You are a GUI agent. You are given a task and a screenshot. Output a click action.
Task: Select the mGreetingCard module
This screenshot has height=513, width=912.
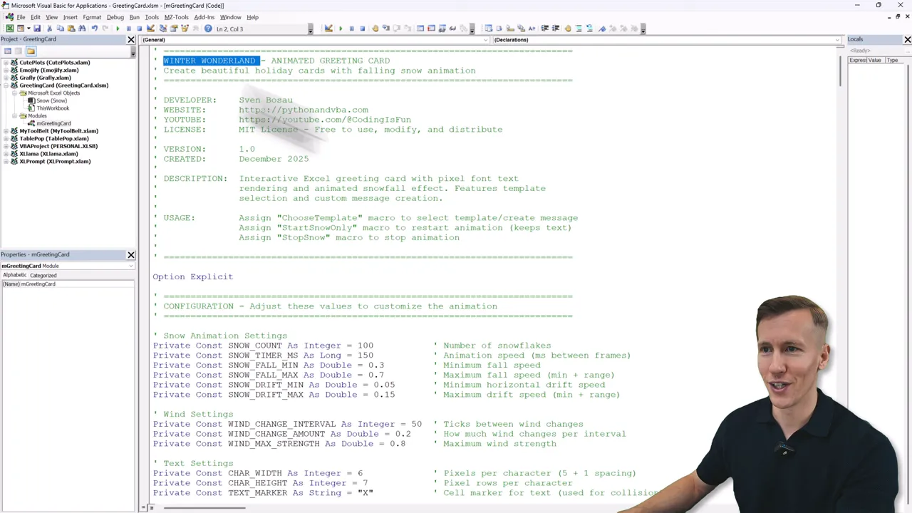54,123
